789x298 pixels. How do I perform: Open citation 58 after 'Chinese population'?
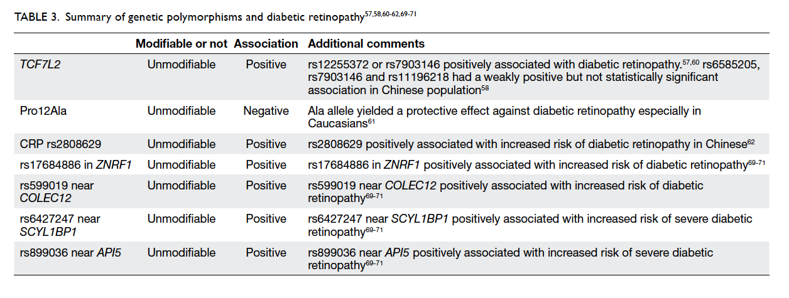tap(485, 87)
